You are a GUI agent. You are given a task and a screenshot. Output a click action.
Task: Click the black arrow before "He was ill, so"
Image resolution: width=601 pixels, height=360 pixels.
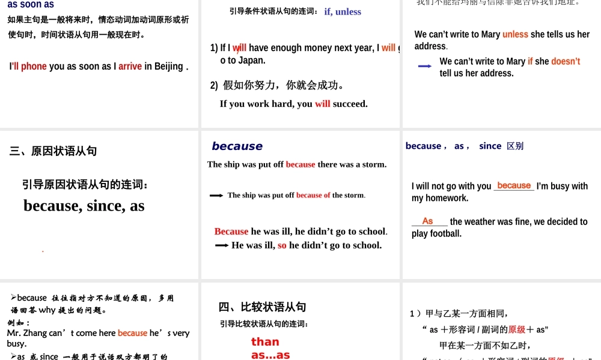[x=222, y=245]
